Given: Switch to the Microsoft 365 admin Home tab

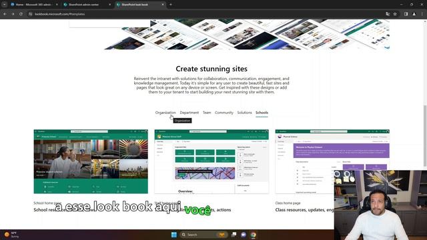Looking at the screenshot, I should coord(34,5).
